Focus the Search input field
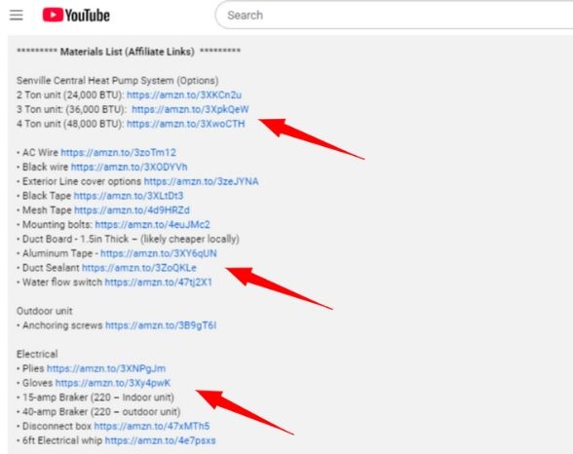 pyautogui.click(x=395, y=15)
